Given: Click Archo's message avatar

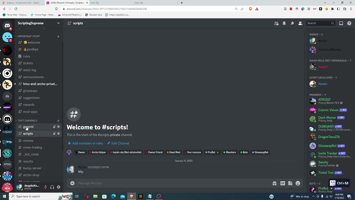Looking at the screenshot, I should click(70, 169).
